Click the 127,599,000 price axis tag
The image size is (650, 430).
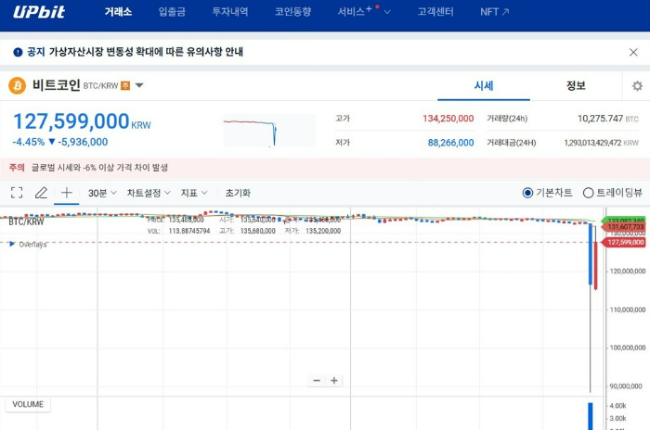625,242
